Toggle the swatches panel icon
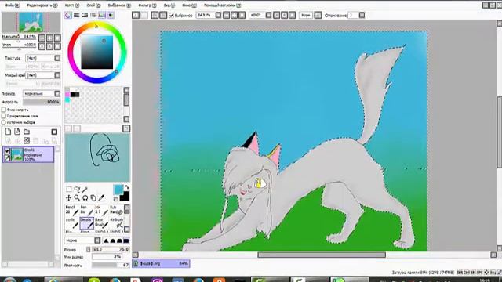Viewport: 502px width, 282px height. tap(102, 15)
